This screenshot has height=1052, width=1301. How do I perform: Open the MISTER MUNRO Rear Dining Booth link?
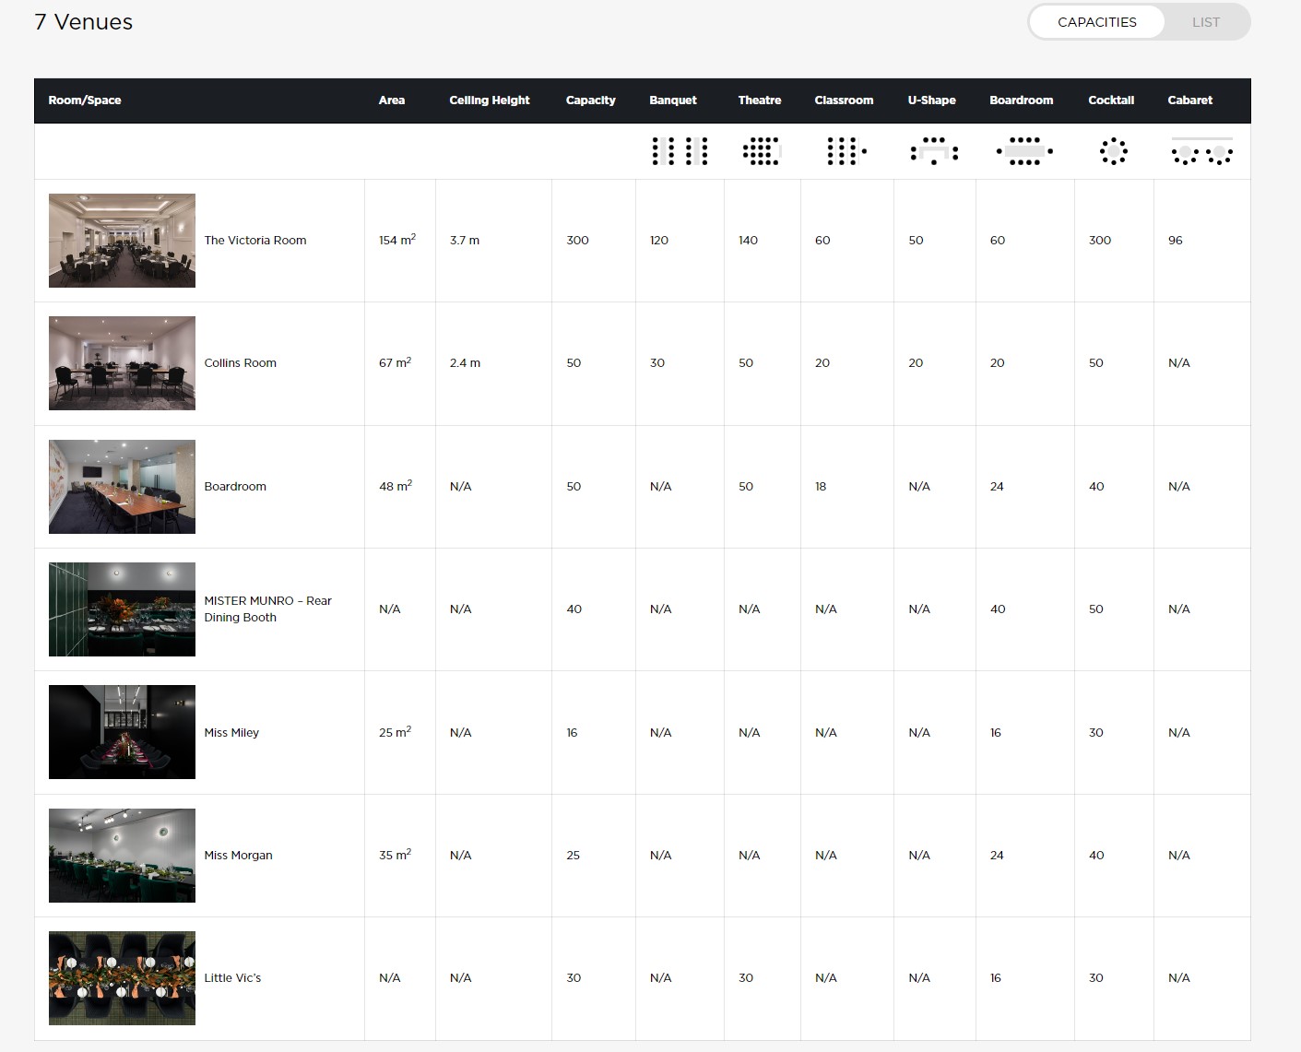coord(266,609)
